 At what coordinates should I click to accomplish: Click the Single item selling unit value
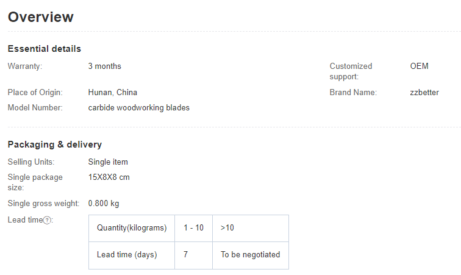click(x=108, y=162)
